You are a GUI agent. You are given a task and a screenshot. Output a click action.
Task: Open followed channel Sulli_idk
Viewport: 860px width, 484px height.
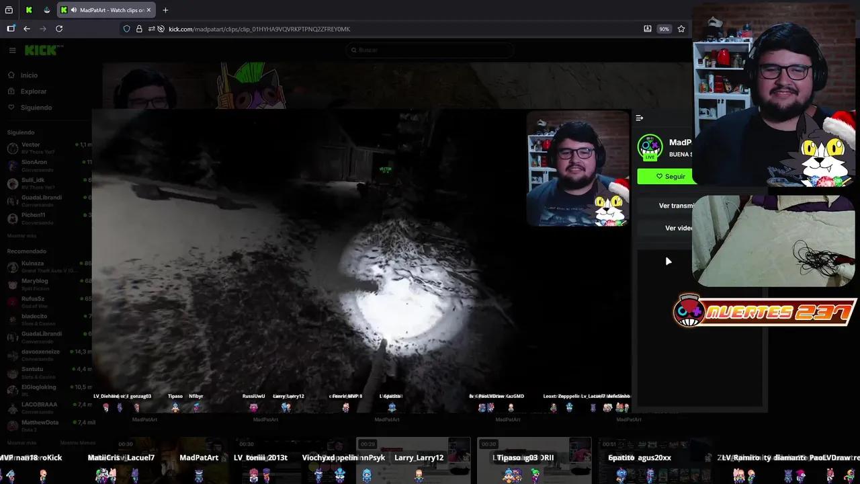[49, 183]
